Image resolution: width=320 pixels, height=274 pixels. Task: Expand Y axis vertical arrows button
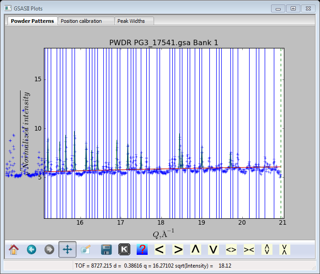pyautogui.click(x=267, y=249)
